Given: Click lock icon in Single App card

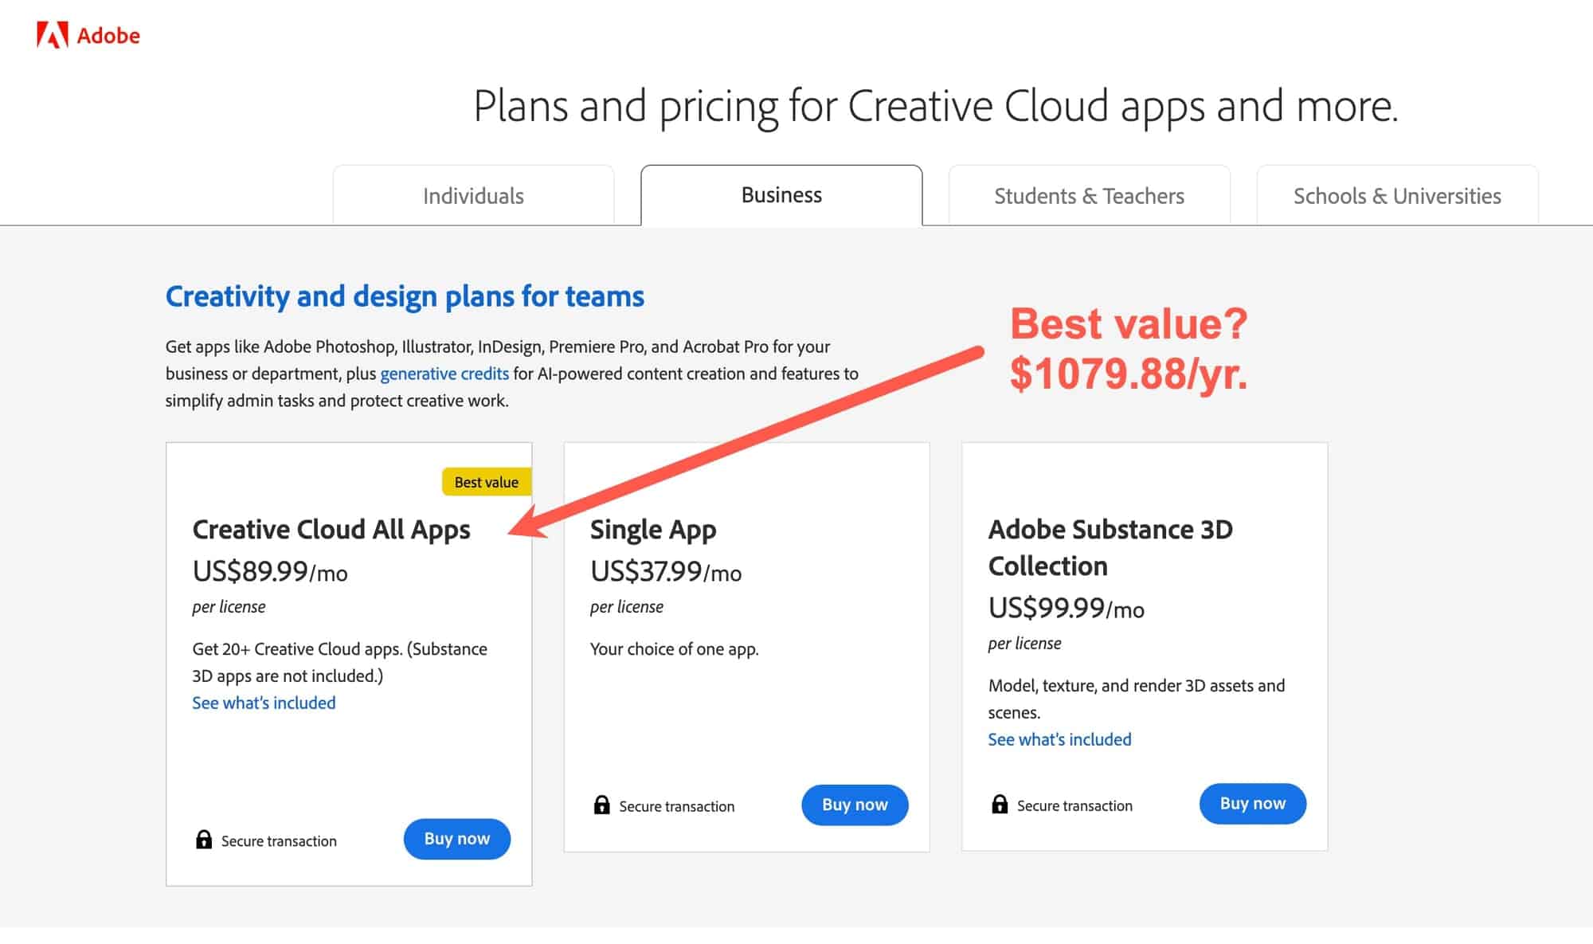Looking at the screenshot, I should (602, 805).
